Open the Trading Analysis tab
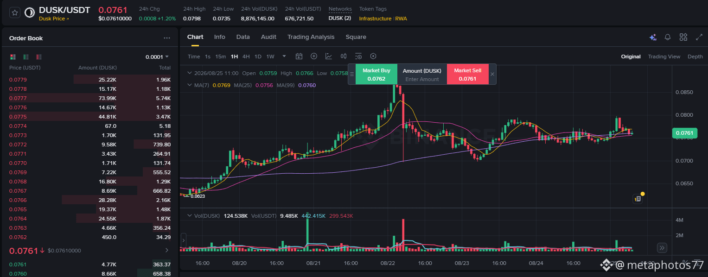708x277 pixels. click(311, 37)
